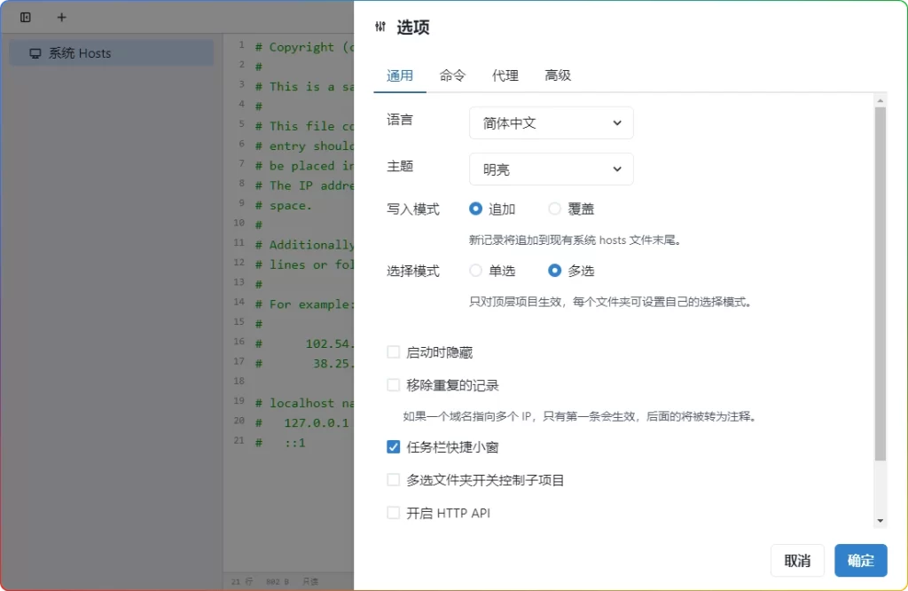The image size is (908, 591).
Task: Enable the 开启 HTTP API checkbox
Action: pyautogui.click(x=393, y=512)
